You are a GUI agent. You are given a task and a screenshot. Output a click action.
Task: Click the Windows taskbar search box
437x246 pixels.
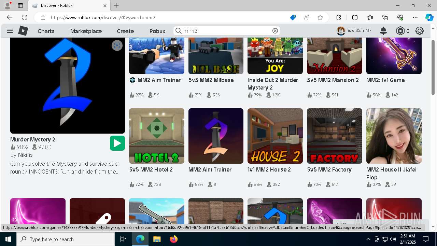click(66, 239)
